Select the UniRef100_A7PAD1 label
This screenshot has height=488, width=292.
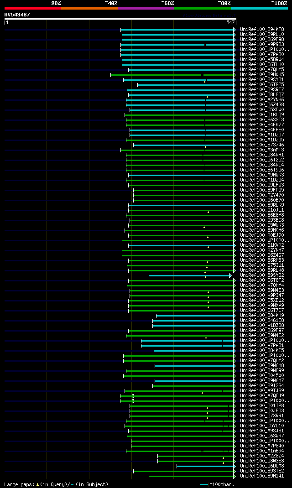(x=262, y=345)
